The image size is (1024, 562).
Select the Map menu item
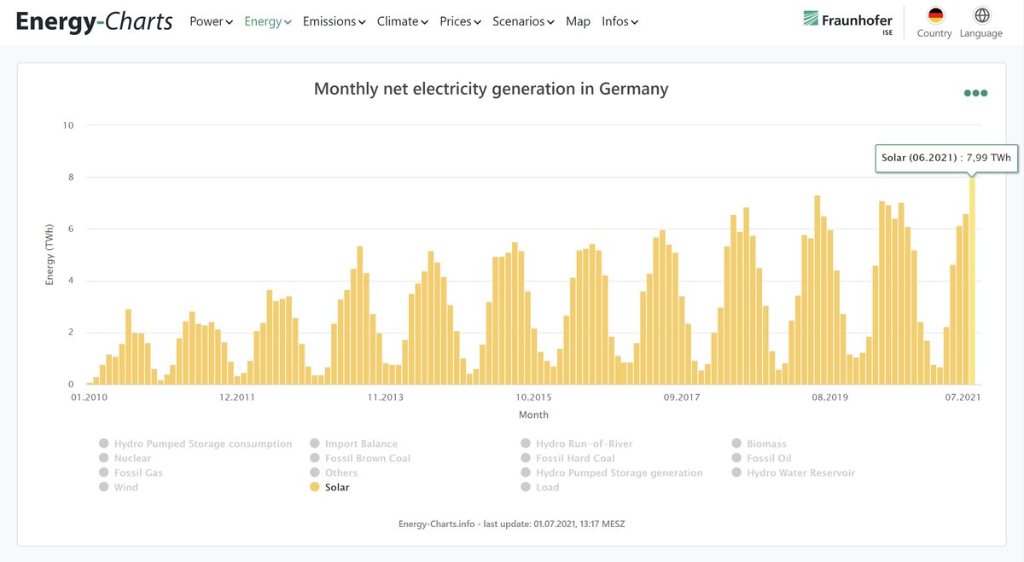coord(578,20)
